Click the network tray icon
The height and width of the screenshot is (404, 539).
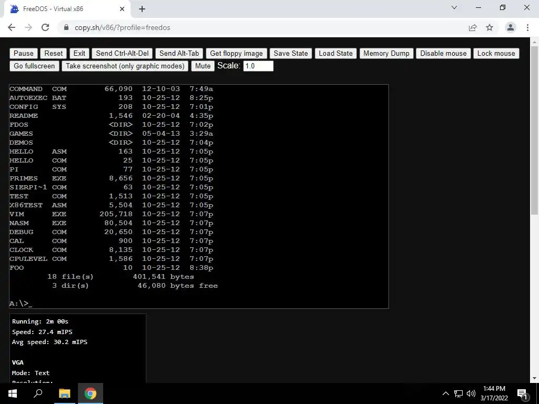[x=458, y=393]
